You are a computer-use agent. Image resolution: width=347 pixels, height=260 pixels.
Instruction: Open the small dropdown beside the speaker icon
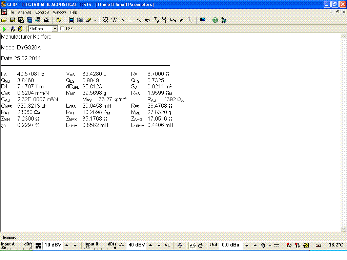click(270, 246)
